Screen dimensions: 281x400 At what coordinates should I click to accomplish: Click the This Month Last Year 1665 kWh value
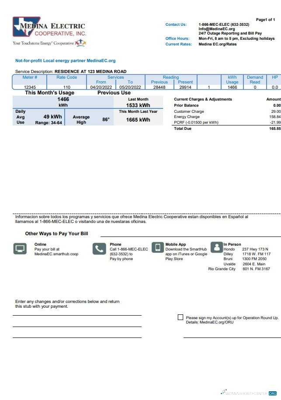coord(138,120)
